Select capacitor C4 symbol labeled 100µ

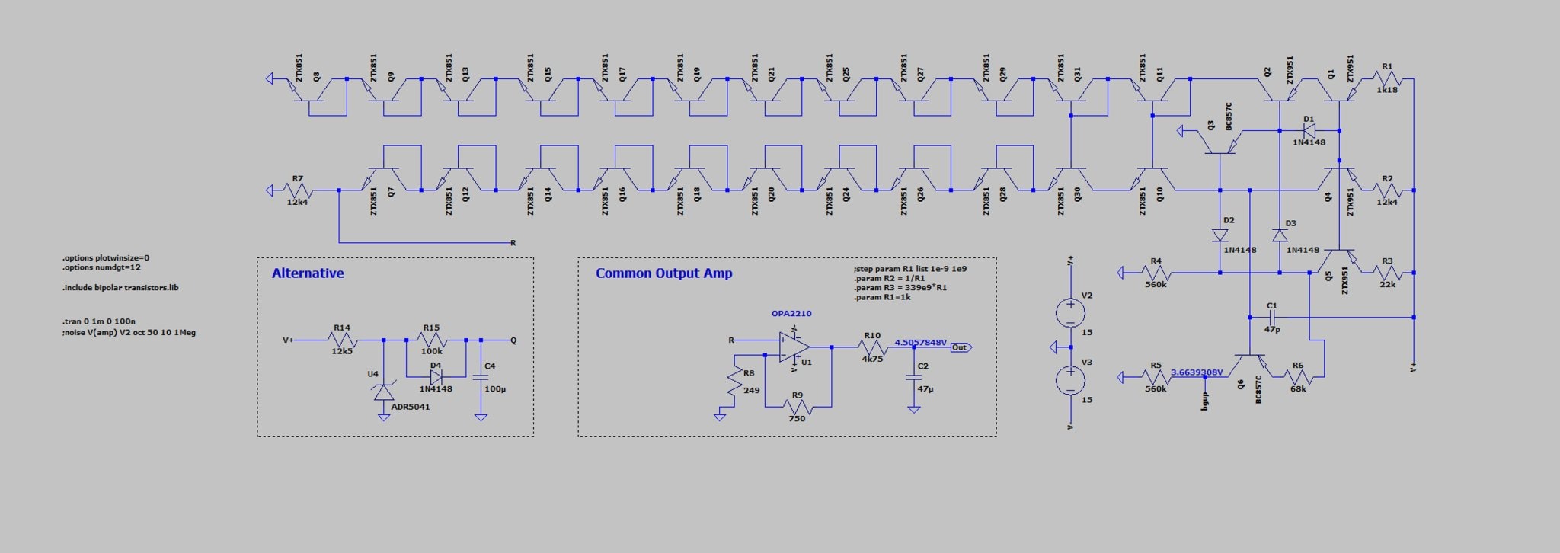point(480,377)
